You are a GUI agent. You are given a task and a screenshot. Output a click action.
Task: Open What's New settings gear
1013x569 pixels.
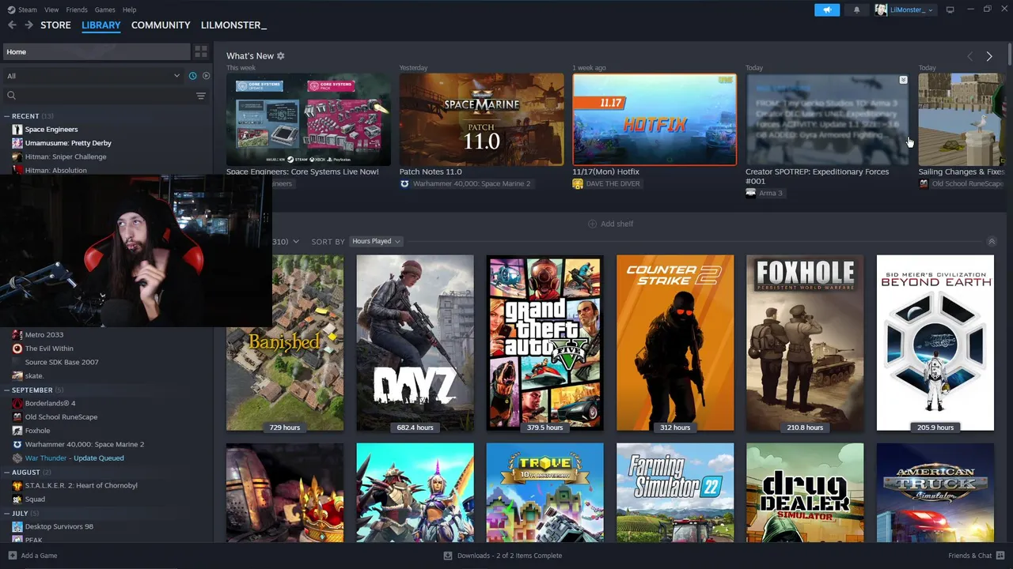click(x=281, y=56)
